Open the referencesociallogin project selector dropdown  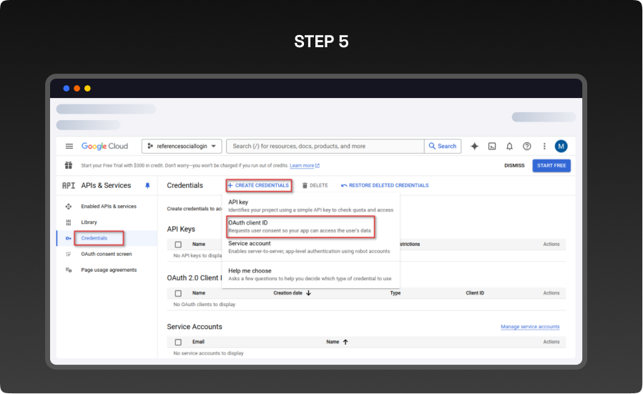(182, 146)
